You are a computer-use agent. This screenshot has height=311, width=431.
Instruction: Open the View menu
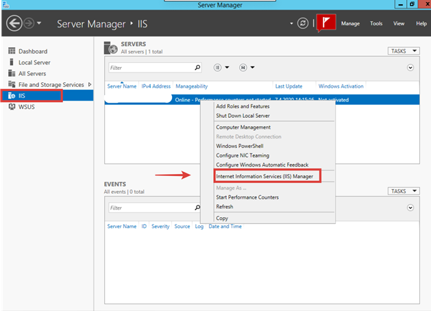399,23
